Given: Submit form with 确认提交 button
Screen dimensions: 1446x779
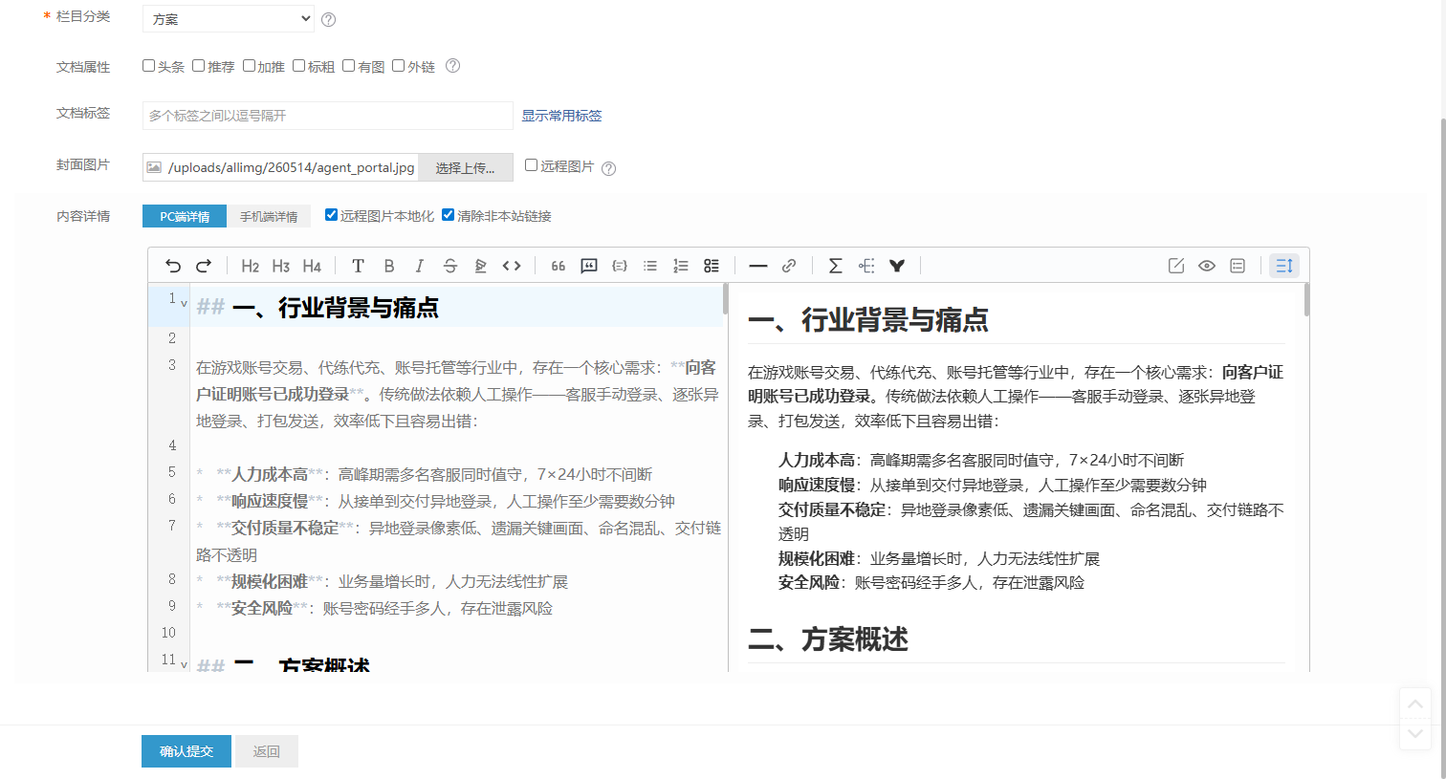Looking at the screenshot, I should [x=186, y=751].
